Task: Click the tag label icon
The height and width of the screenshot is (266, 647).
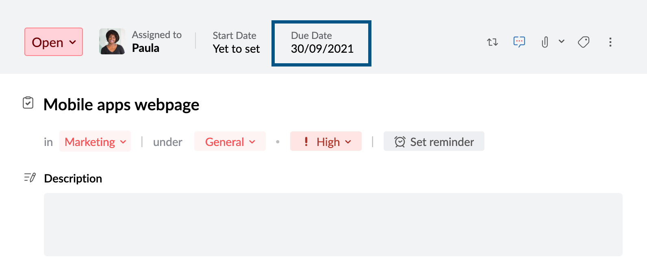Action: [584, 42]
